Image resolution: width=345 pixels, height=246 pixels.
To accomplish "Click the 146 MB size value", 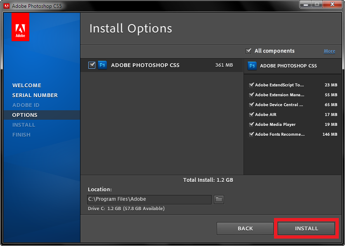I will pyautogui.click(x=330, y=135).
